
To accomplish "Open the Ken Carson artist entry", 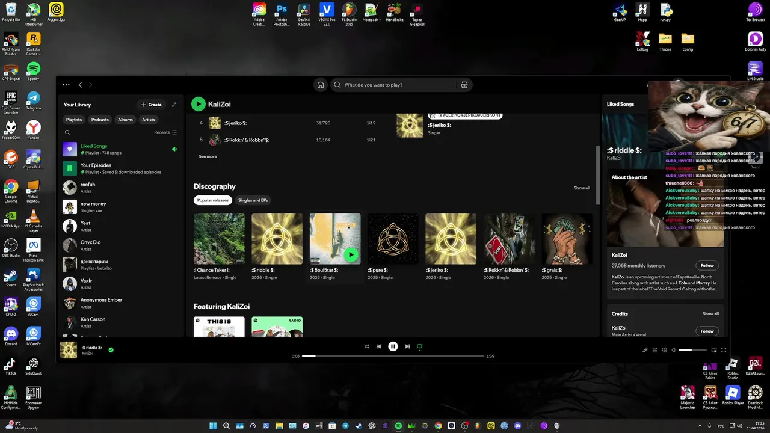I will (120, 322).
